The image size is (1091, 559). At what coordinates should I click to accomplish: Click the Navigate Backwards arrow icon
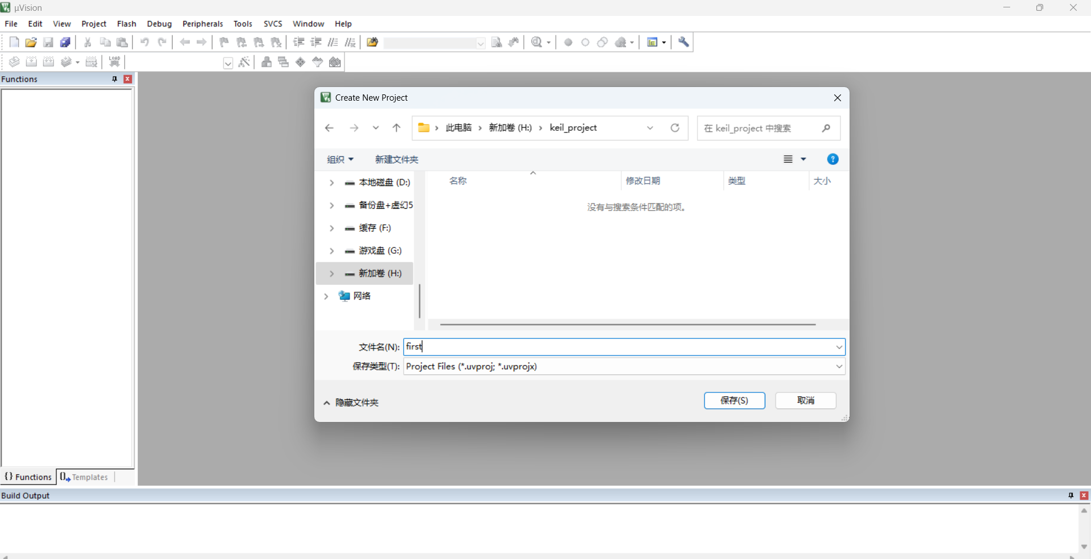point(184,42)
